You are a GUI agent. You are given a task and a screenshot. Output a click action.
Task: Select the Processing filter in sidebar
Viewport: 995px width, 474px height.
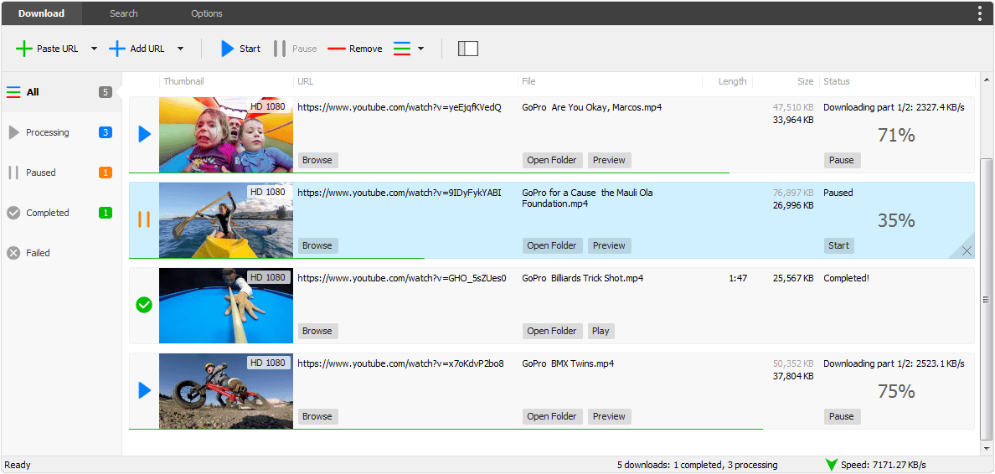(60, 132)
